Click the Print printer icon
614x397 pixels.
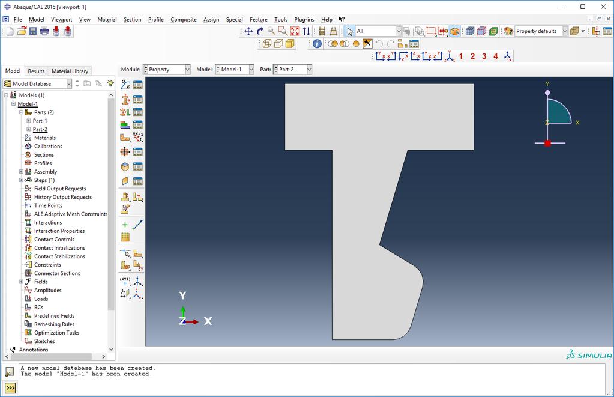44,31
